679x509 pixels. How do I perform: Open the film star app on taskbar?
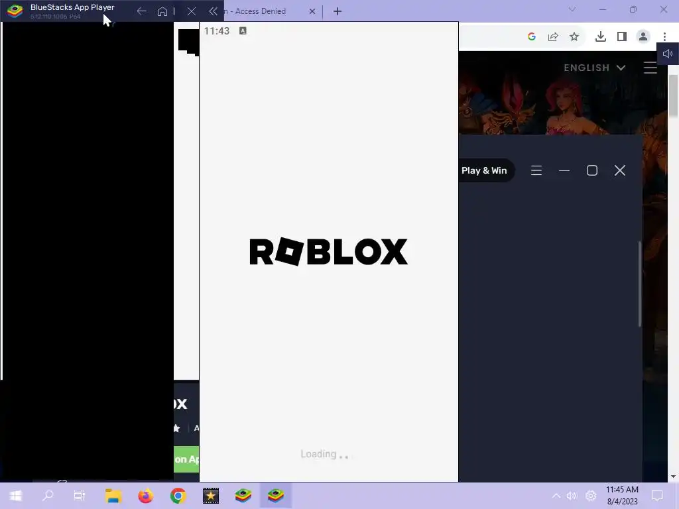(x=211, y=496)
